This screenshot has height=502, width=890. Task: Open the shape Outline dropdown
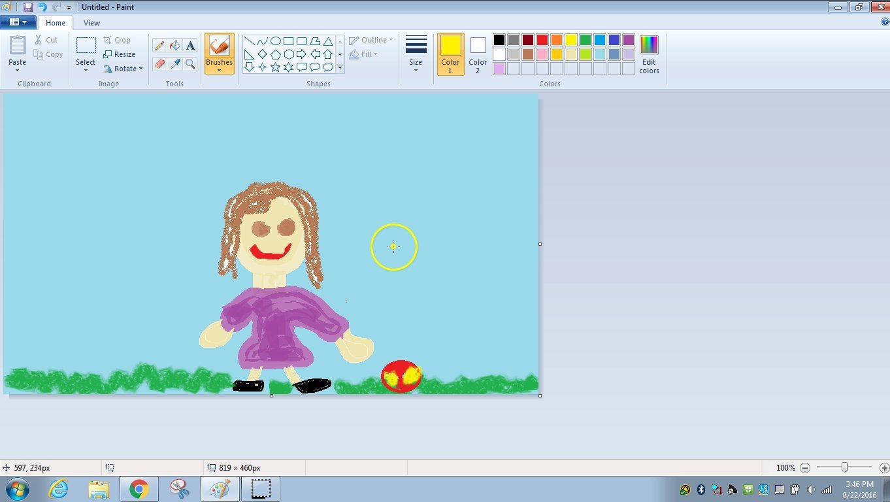pos(371,39)
